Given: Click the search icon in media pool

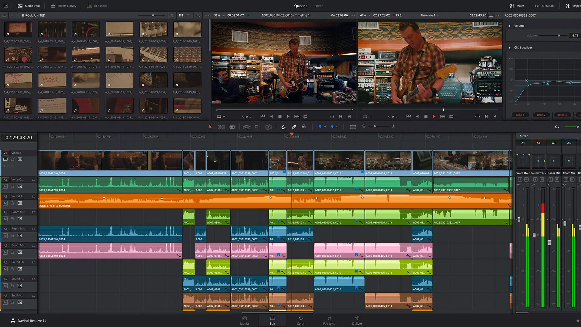Looking at the screenshot, I should click(x=198, y=15).
